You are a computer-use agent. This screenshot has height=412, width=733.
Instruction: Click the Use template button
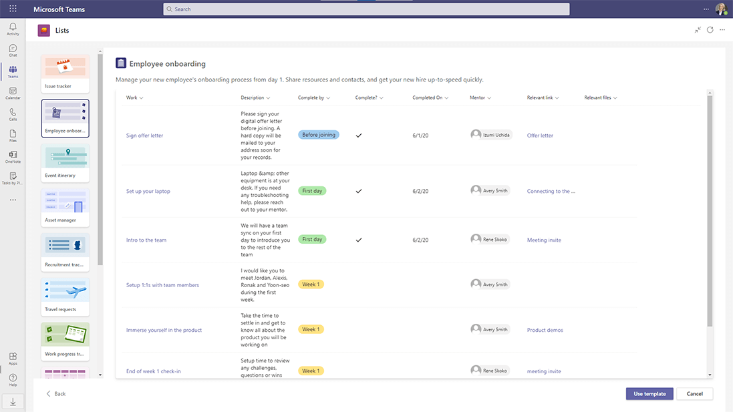(x=649, y=393)
